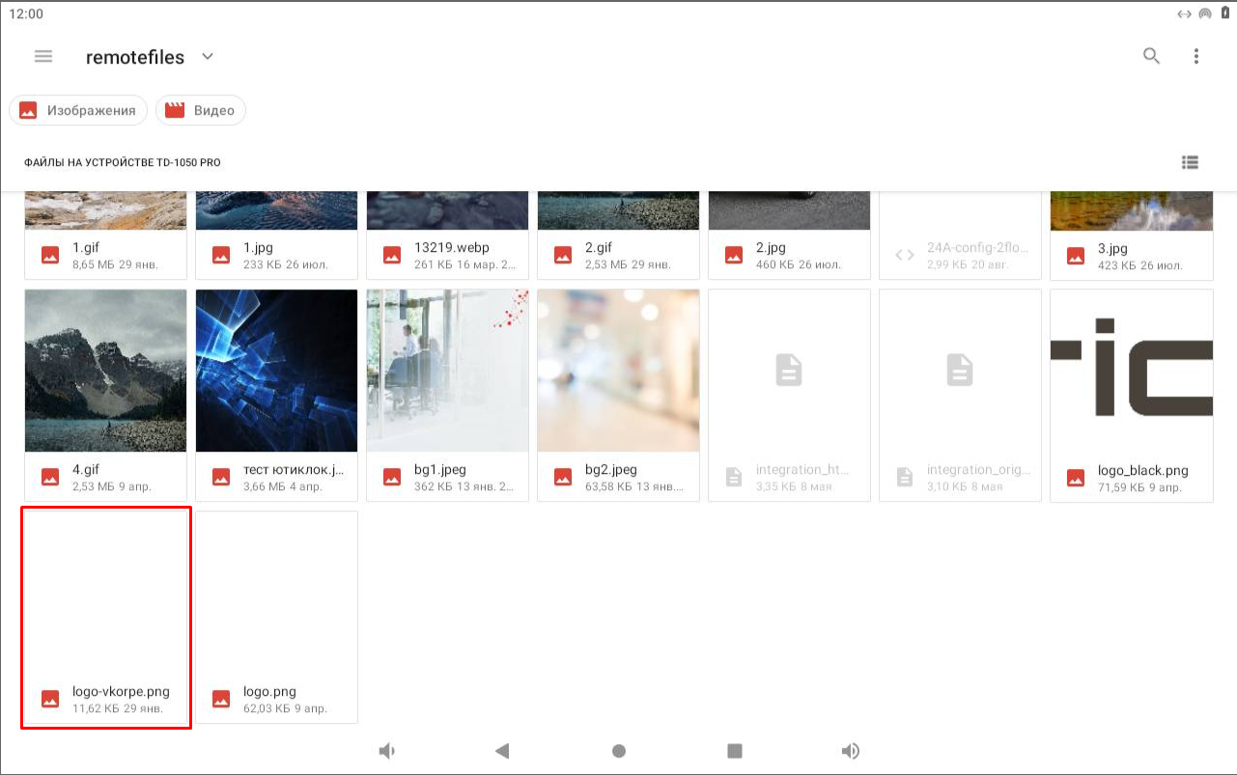Viewport: 1237px width, 775px height.
Task: Filter by Изображения chip
Action: [x=78, y=110]
